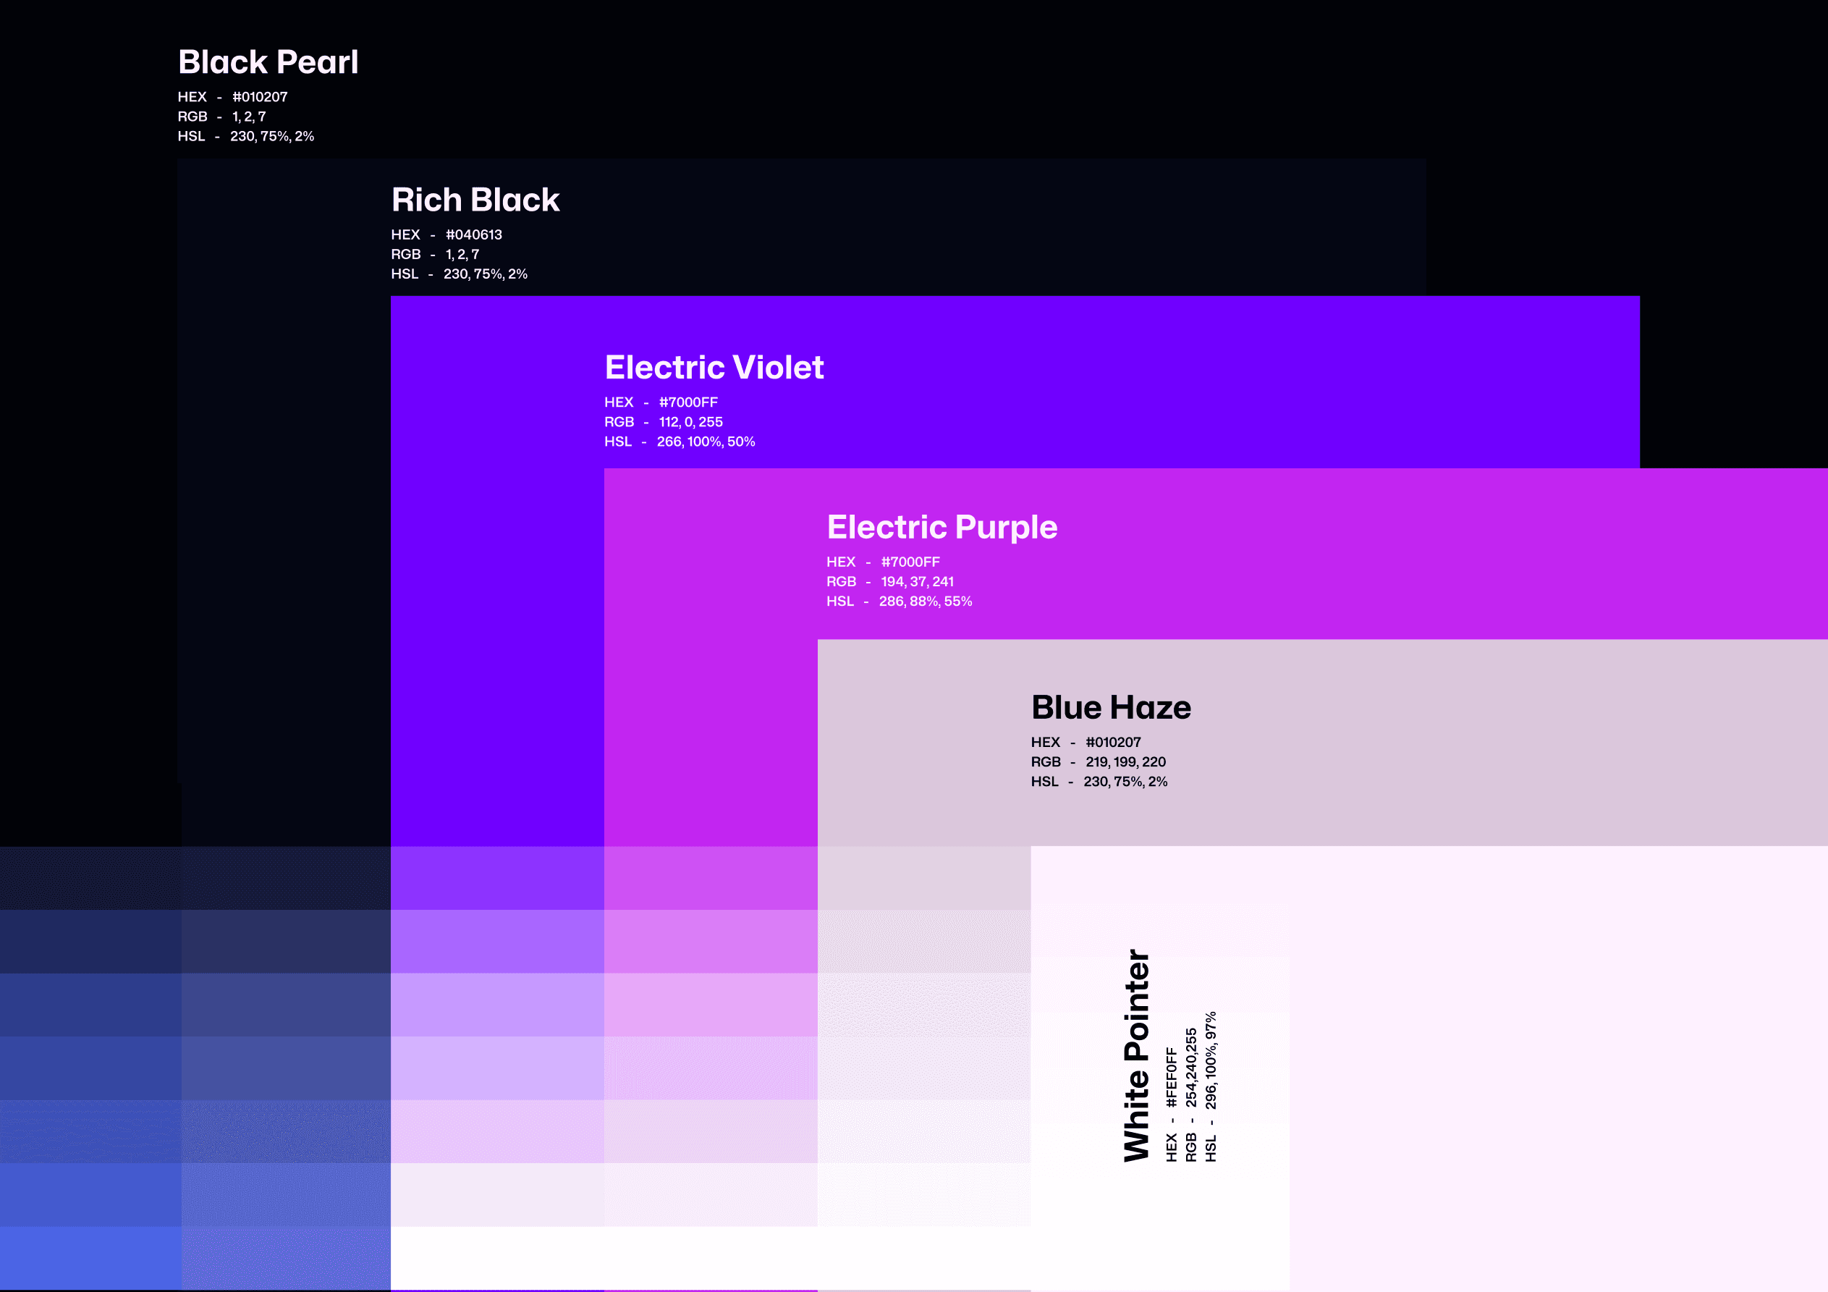This screenshot has height=1292, width=1828.
Task: Select the HSL value 286, 88%, 55%
Action: [925, 601]
